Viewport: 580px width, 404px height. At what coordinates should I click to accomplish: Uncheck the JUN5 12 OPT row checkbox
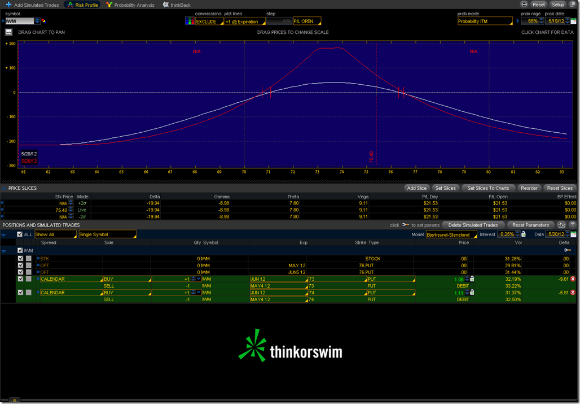(x=20, y=272)
